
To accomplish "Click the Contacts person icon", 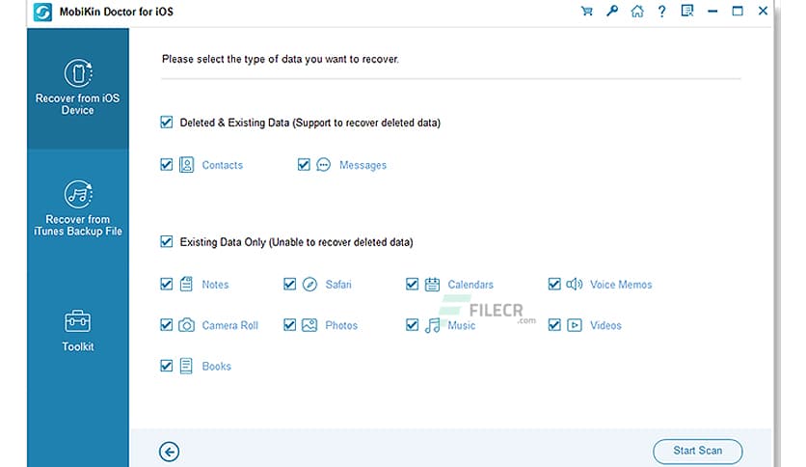I will [x=187, y=165].
